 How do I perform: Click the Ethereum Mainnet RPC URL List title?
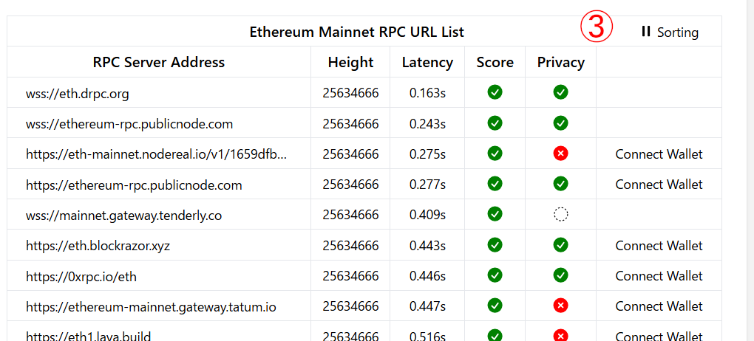[x=357, y=32]
